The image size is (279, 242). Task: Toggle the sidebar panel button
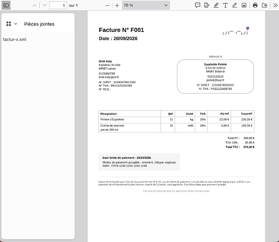pos(6,5)
